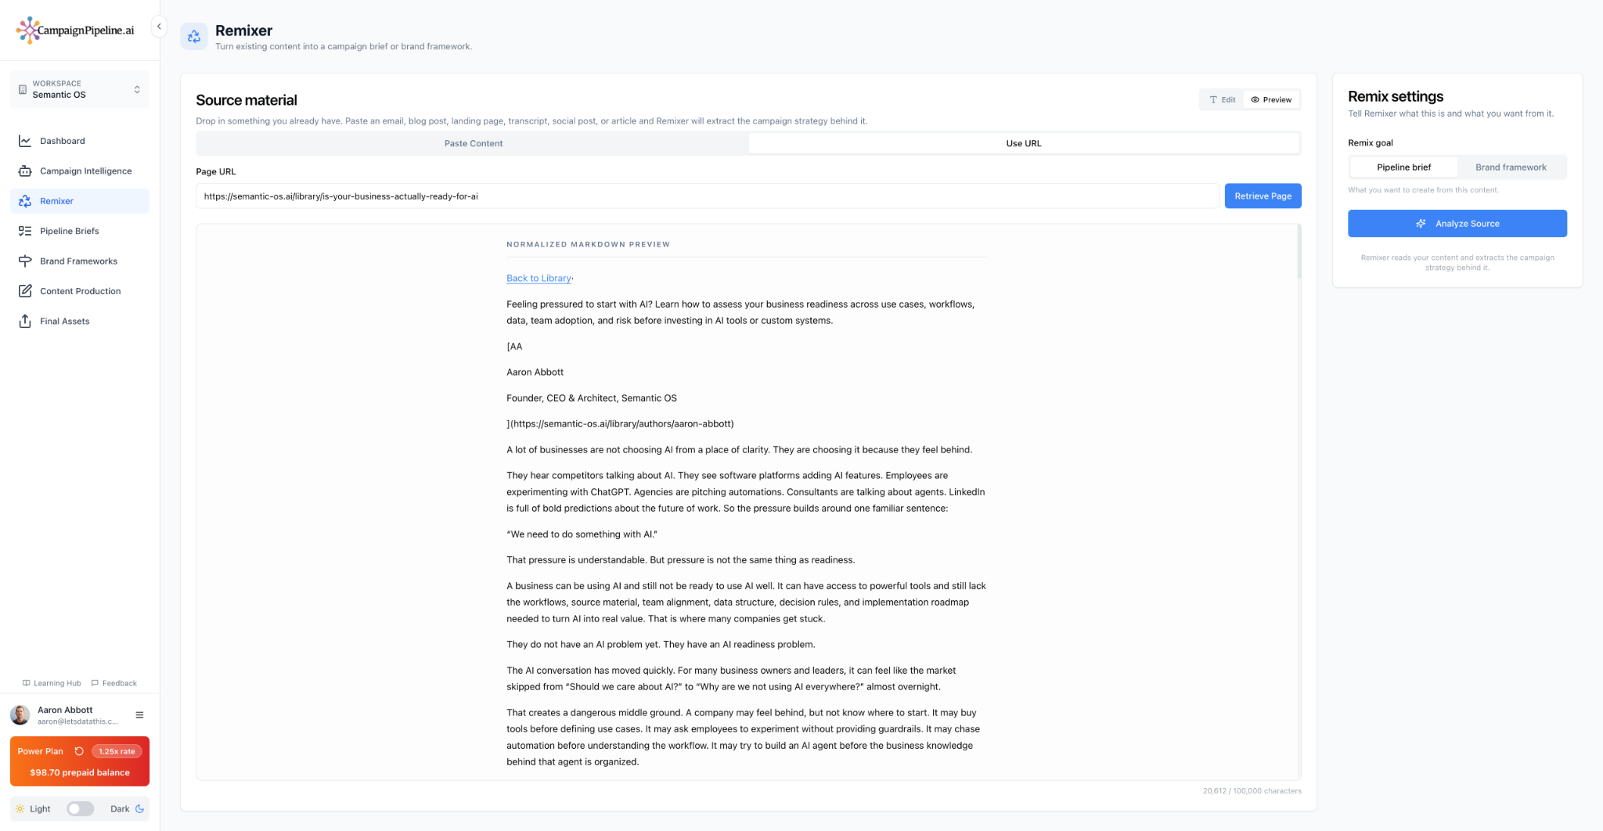Click the CampaignPipeline.ai logo
This screenshot has width=1603, height=831.
[75, 31]
